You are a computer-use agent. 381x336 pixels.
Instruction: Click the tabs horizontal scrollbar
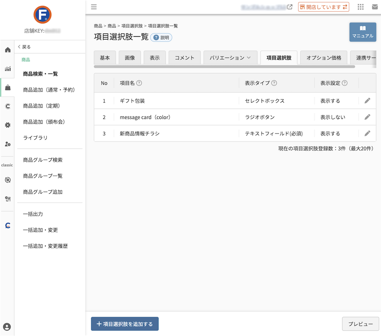[224, 67]
